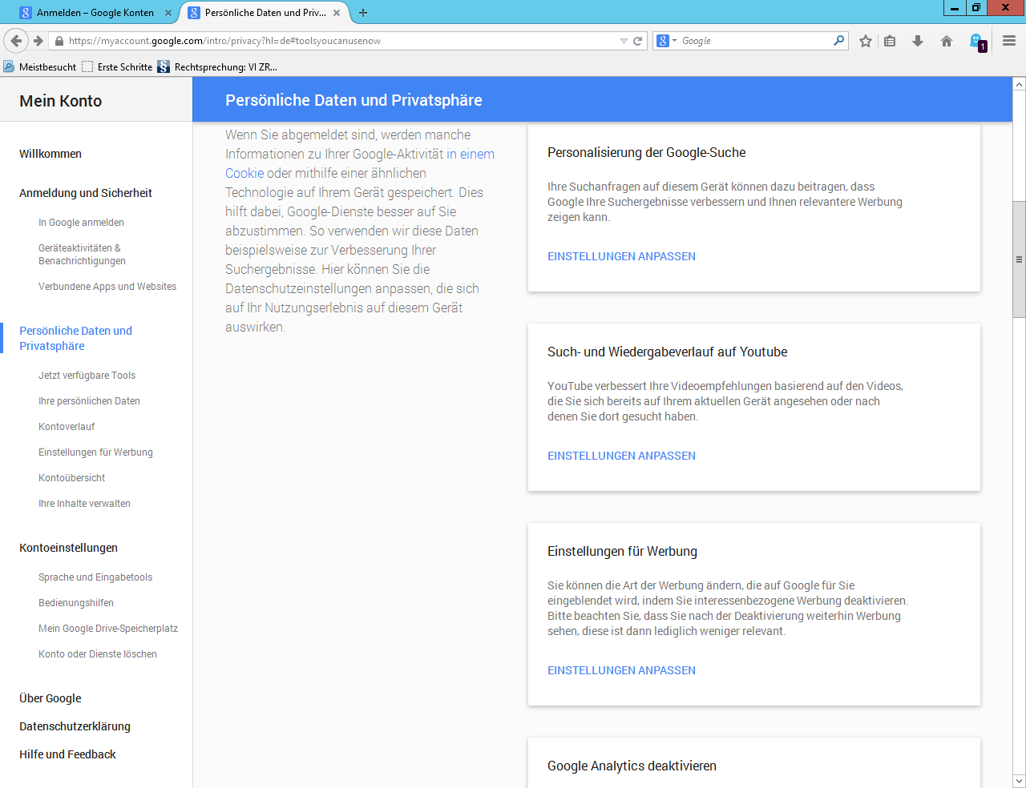
Task: Open Über Google in sidebar
Action: (50, 698)
